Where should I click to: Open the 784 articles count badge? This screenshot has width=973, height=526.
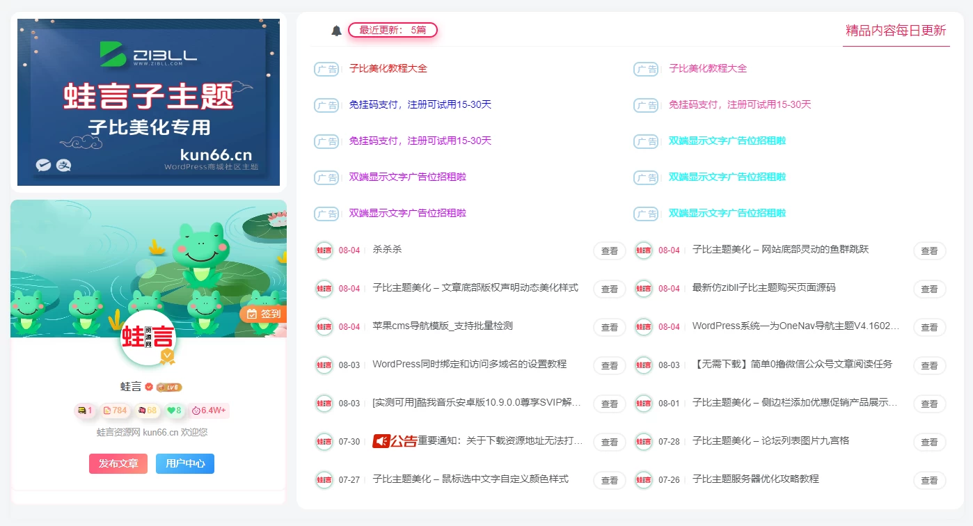[x=114, y=411]
